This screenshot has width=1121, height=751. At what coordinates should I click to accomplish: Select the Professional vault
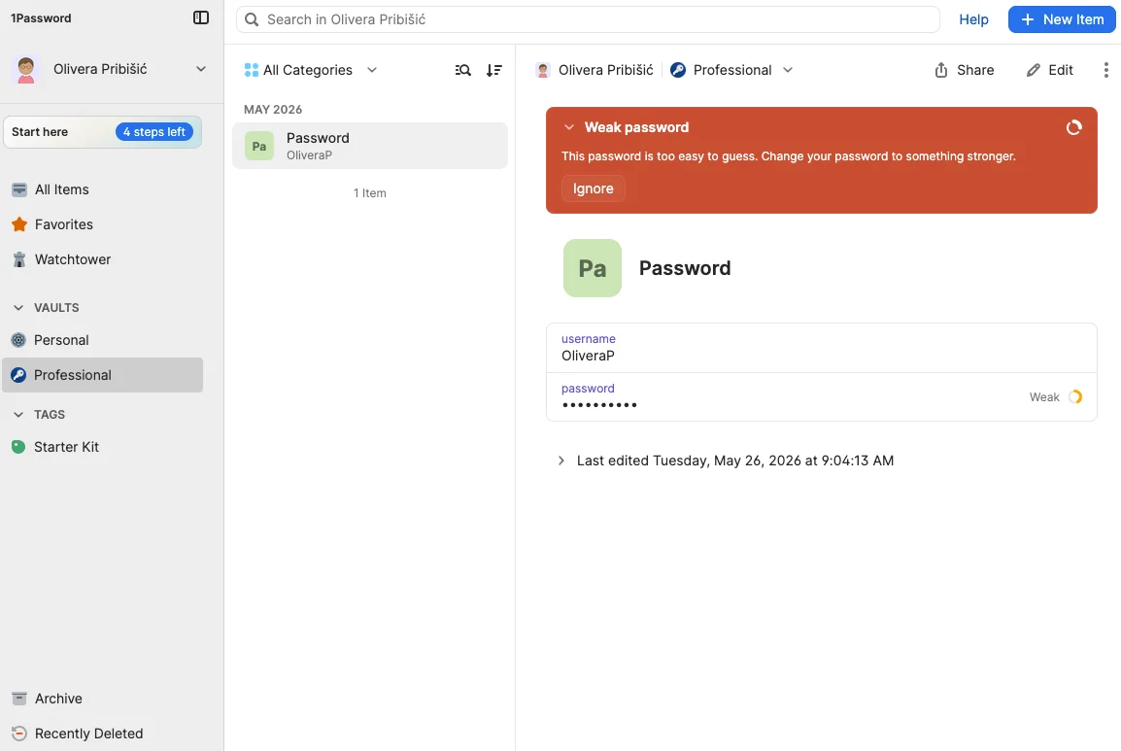(103, 375)
